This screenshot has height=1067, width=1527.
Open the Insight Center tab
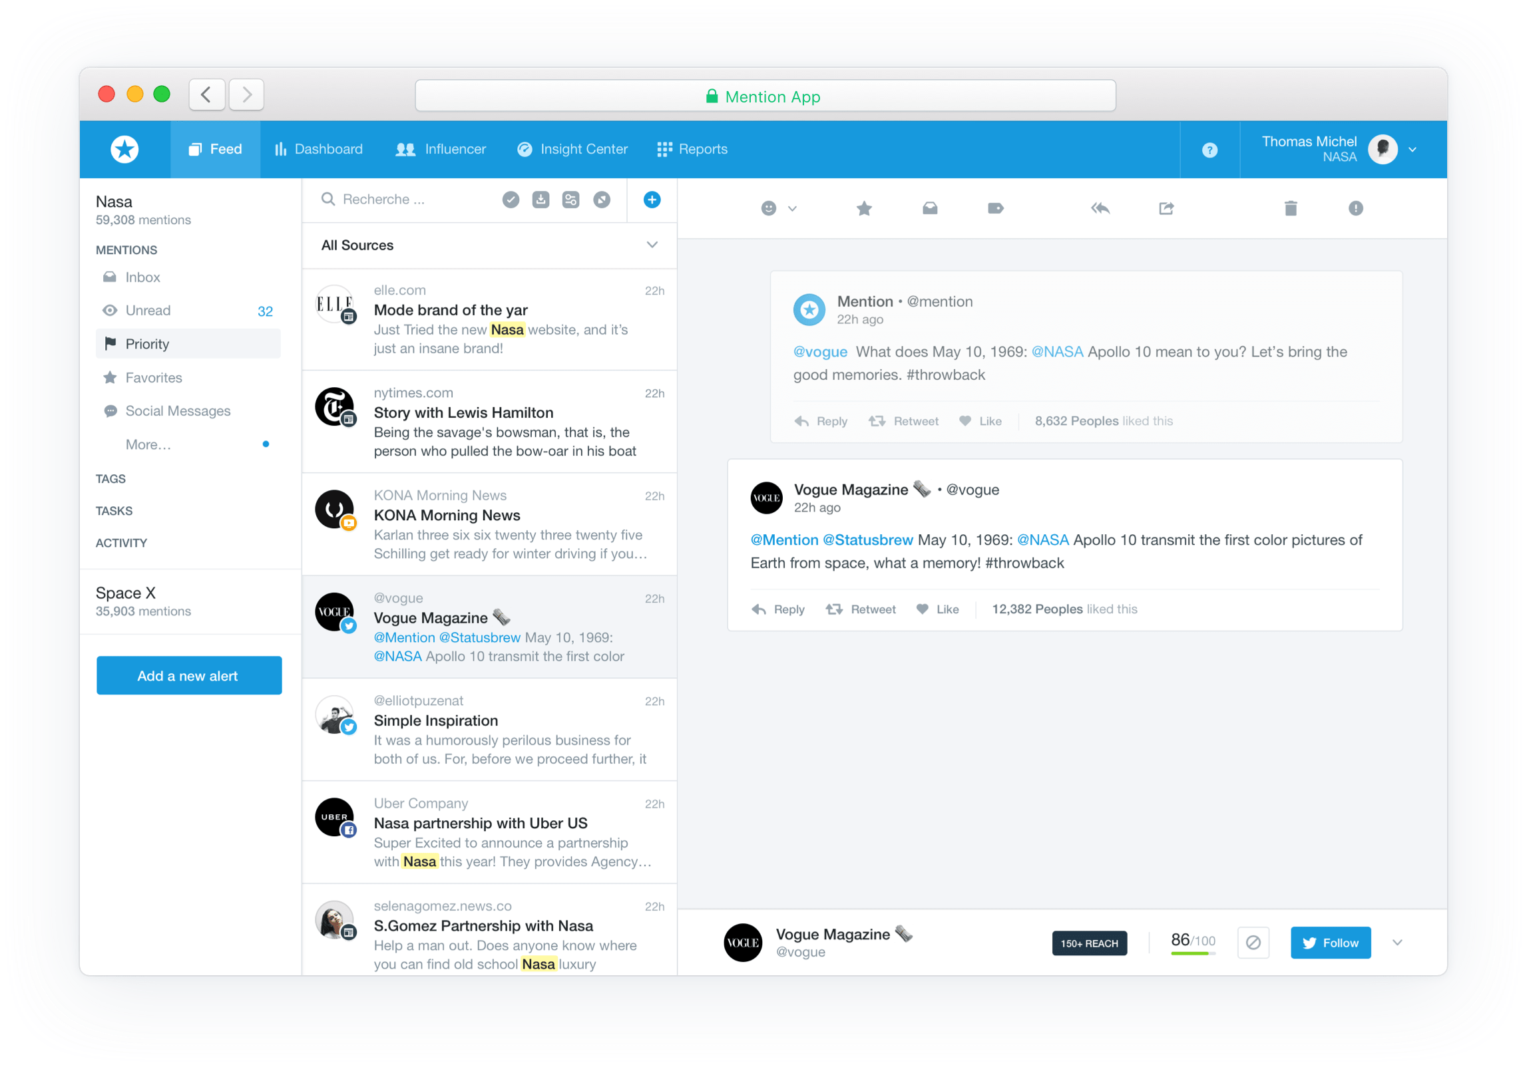click(x=572, y=149)
